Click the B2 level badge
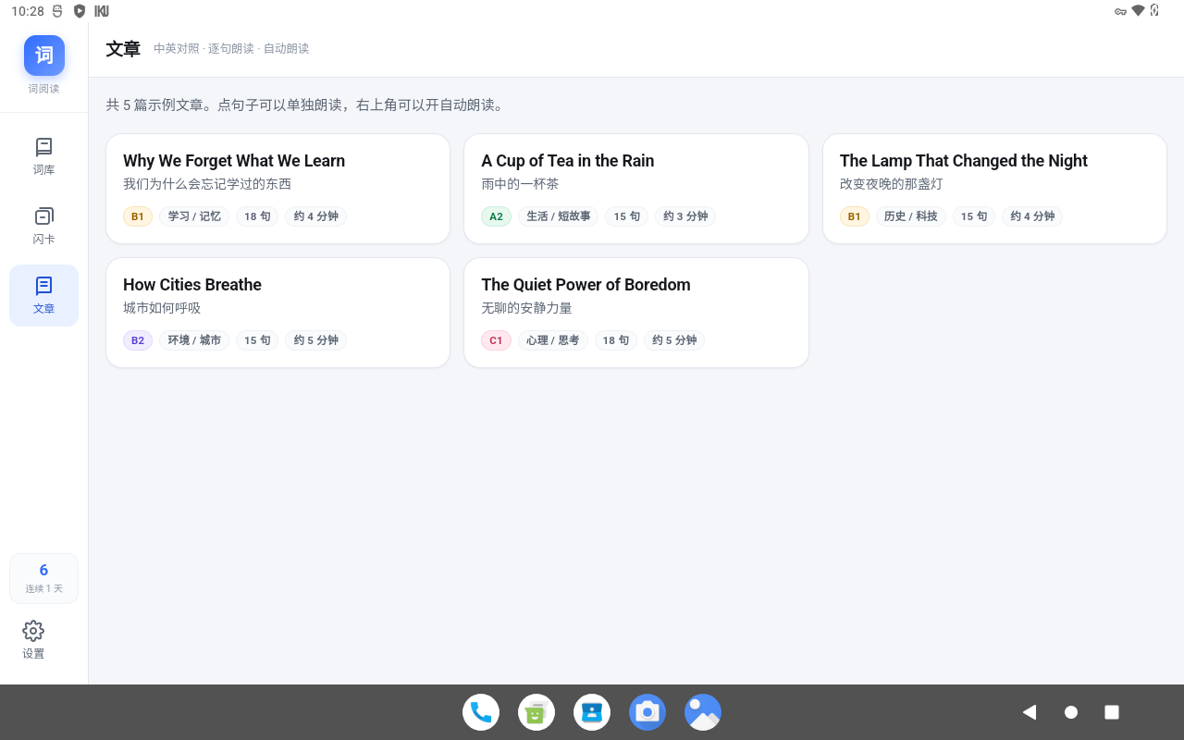The height and width of the screenshot is (740, 1184). [x=138, y=340]
